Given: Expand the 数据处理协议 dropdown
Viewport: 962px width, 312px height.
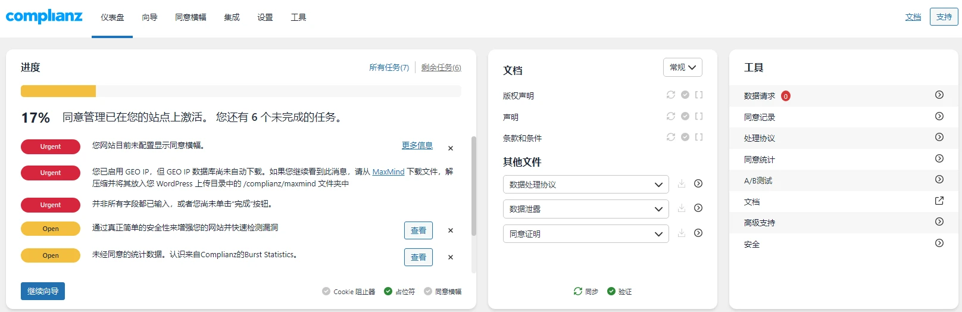Looking at the screenshot, I should (x=586, y=185).
